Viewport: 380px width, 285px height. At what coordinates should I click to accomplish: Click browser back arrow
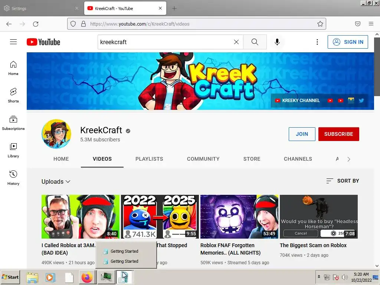click(x=9, y=24)
